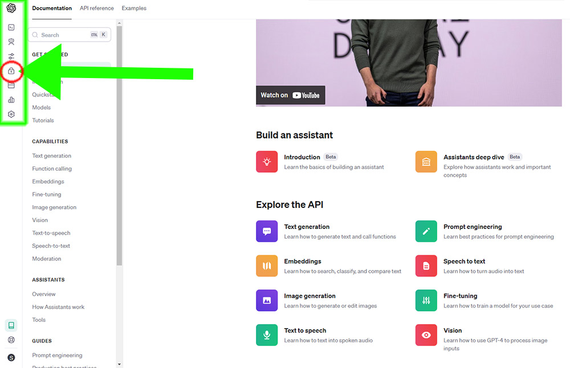Viewport: 570px width, 368px height.
Task: Open the Image generation card title
Action: [310, 296]
